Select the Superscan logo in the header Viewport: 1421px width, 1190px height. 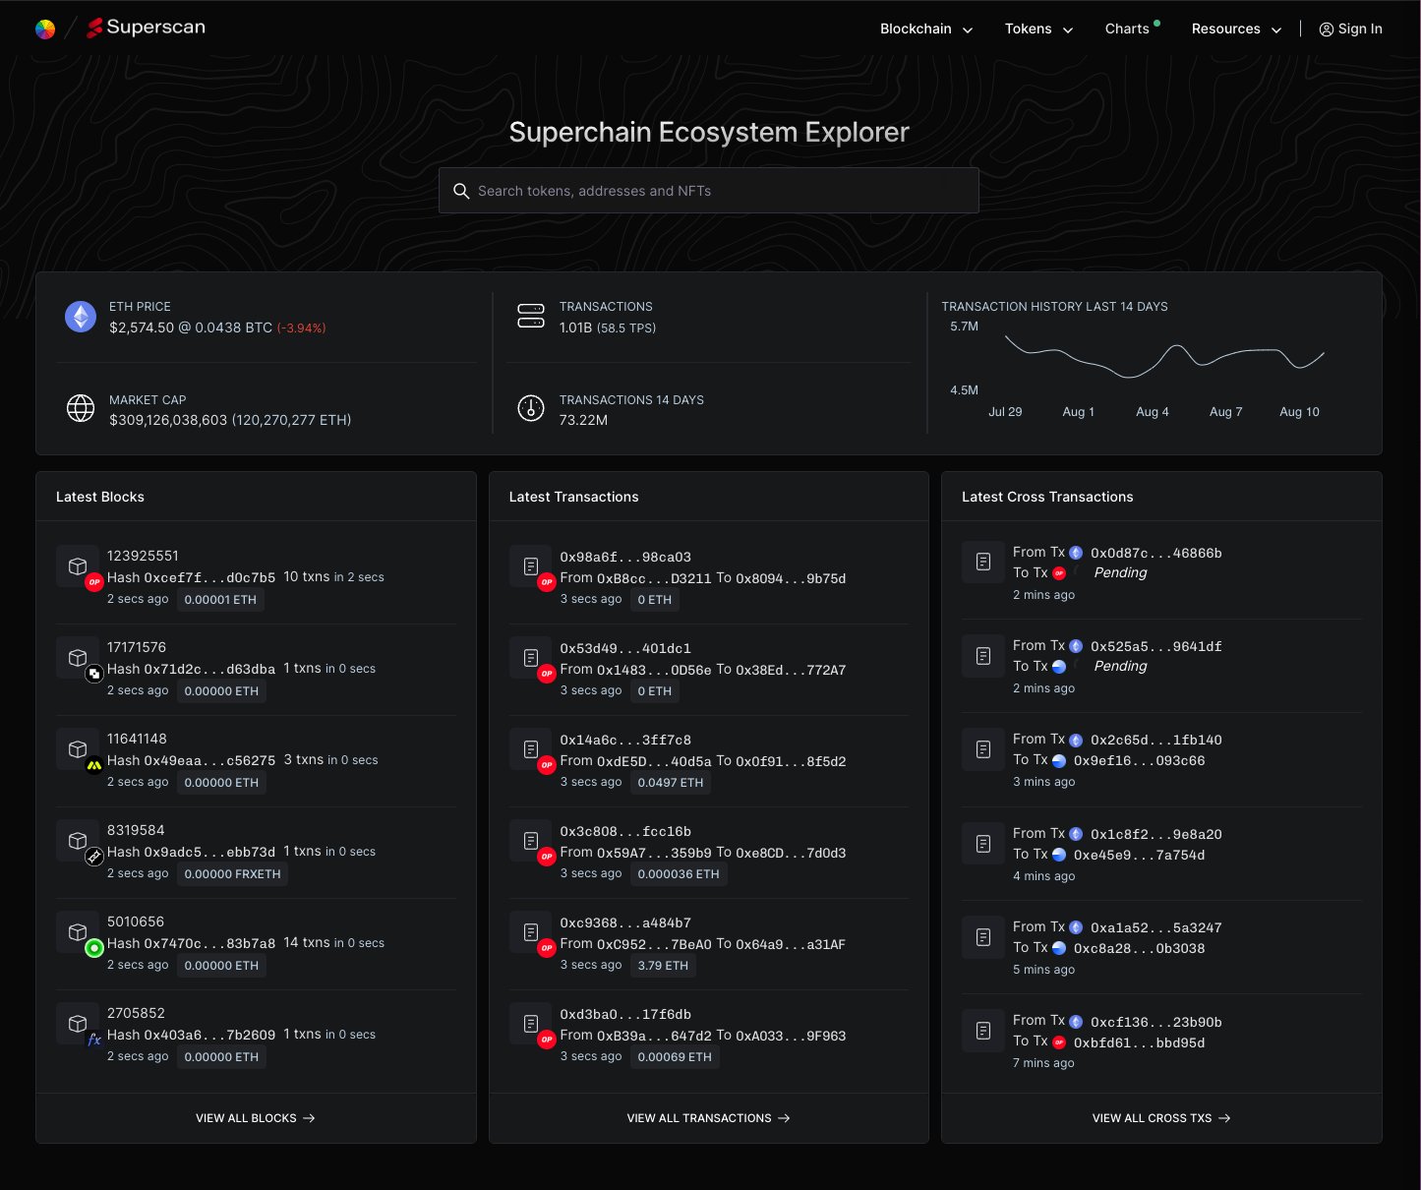146,28
